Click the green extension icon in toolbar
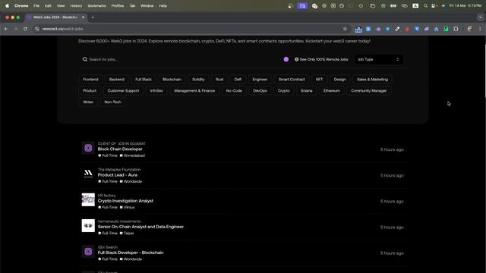 [446, 29]
